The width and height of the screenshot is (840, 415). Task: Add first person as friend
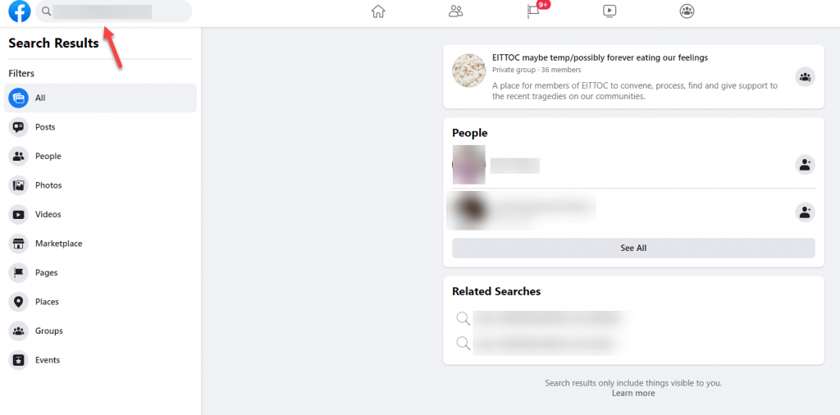point(805,164)
